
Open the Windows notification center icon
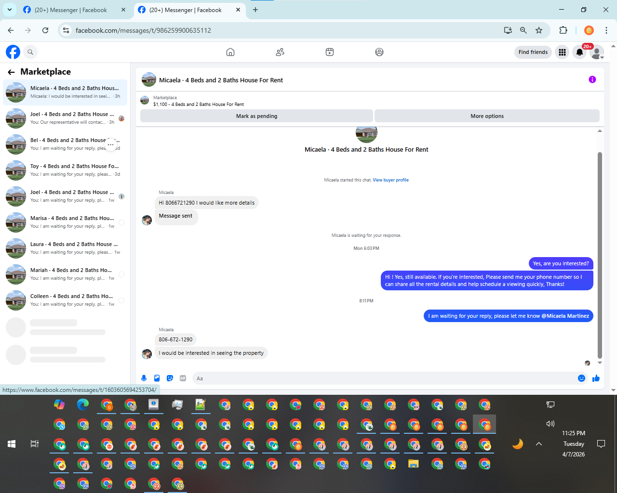(601, 444)
